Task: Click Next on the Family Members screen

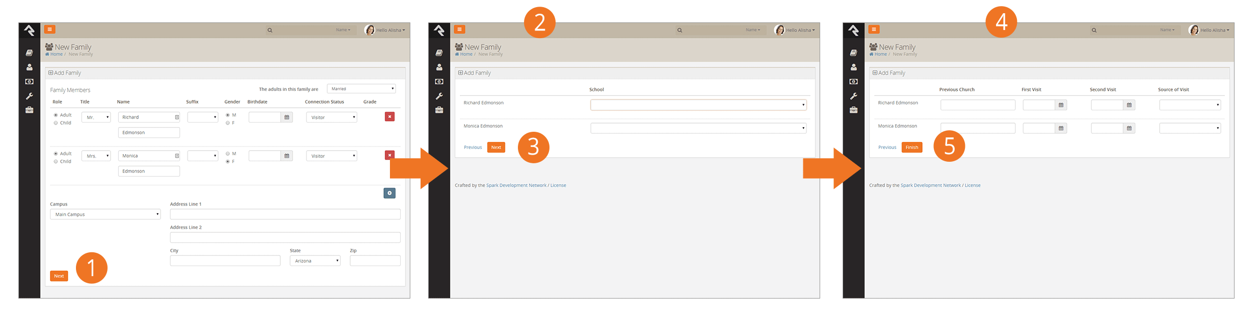Action: coord(59,276)
